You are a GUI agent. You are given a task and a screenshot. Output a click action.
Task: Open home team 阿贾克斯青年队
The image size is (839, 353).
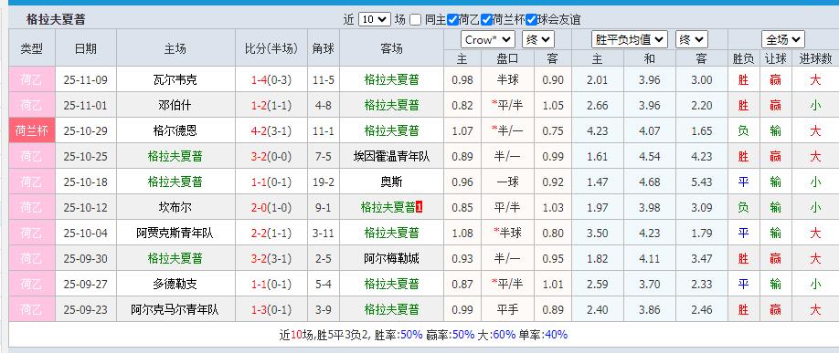[175, 233]
